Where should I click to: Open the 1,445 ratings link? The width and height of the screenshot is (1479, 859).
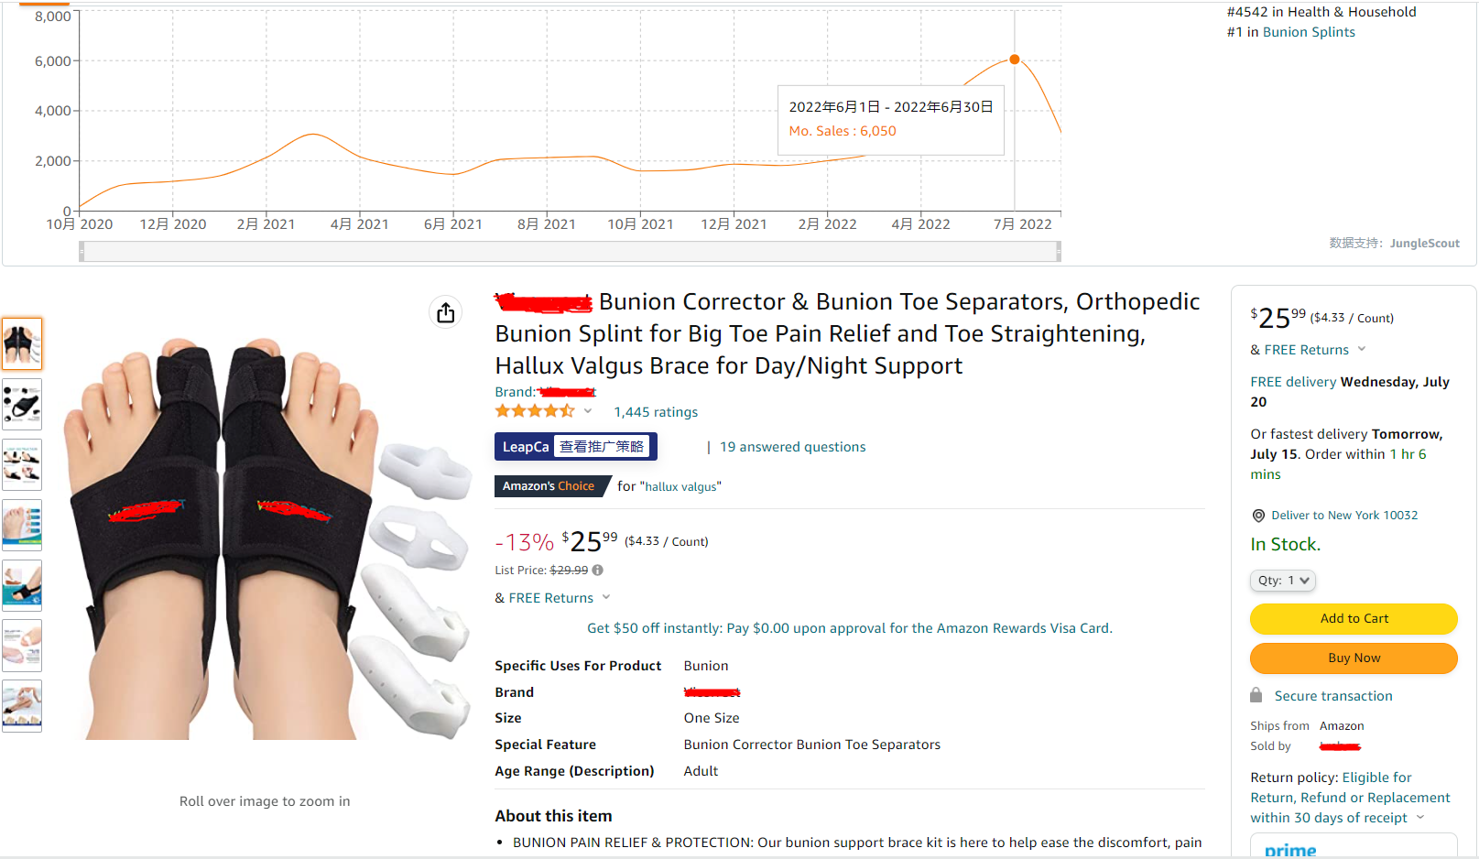(656, 412)
